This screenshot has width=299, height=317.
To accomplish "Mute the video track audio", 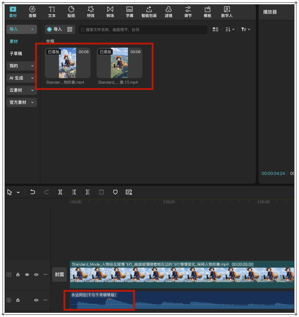I will 36,275.
